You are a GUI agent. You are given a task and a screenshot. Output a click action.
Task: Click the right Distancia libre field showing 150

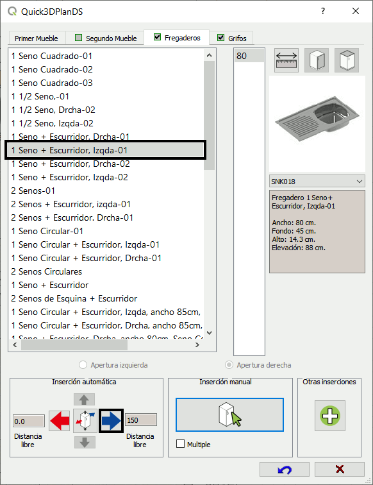[141, 420]
